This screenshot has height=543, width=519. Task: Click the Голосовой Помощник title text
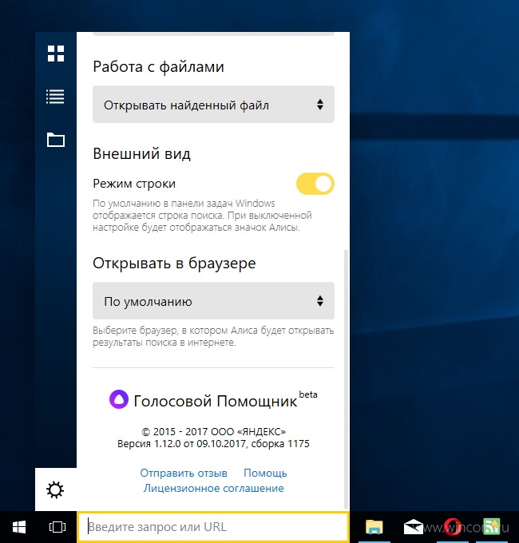[x=216, y=402]
